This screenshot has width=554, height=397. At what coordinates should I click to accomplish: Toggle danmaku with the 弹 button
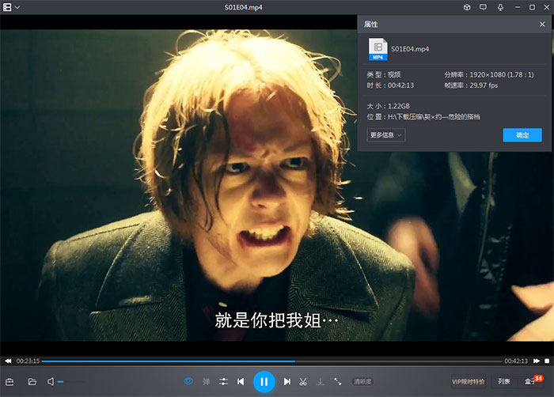207,382
